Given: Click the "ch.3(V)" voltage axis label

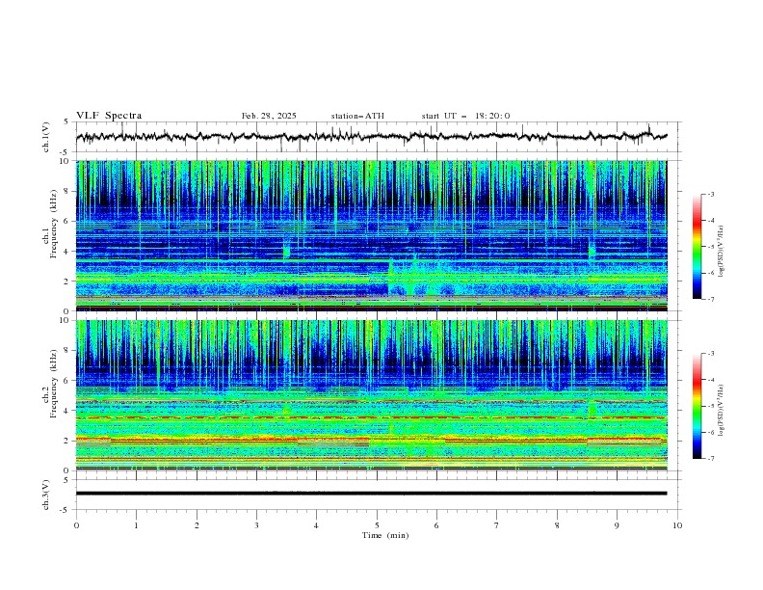Looking at the screenshot, I should click(x=46, y=495).
